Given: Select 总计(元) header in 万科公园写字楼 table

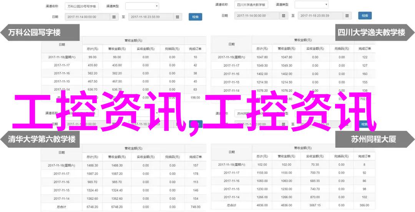Looking at the screenshot, I should tap(92, 49).
